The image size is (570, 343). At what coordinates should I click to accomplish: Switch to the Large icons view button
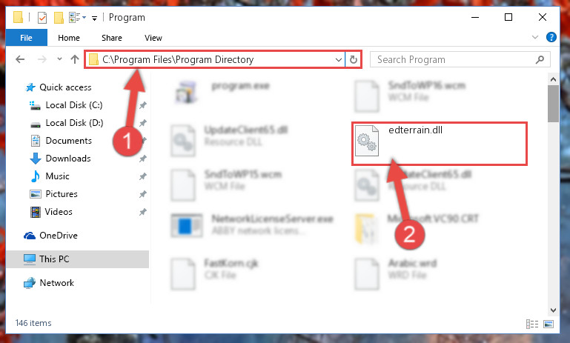point(549,324)
